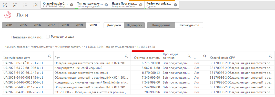This screenshot has width=275, height=97.
Task: Clear all selections icon
Action: [x=36, y=5]
